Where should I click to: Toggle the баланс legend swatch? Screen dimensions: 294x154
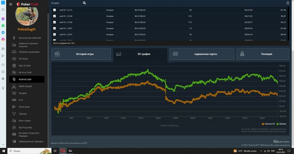pos(278,124)
